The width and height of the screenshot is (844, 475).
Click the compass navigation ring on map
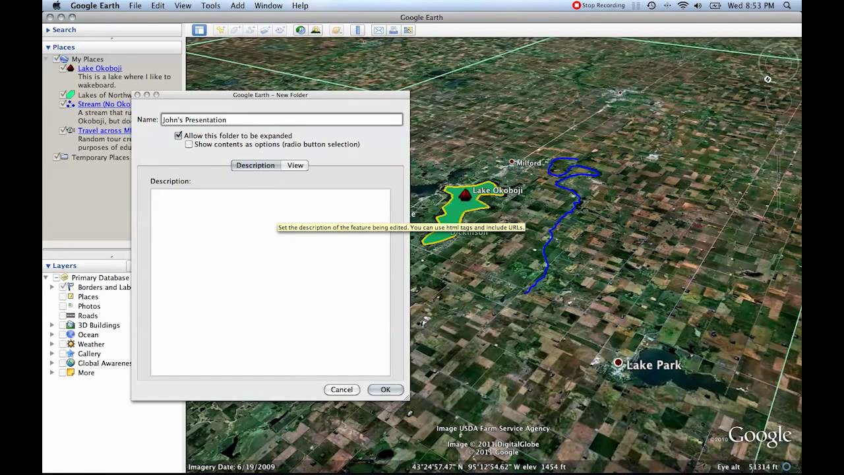point(779,63)
